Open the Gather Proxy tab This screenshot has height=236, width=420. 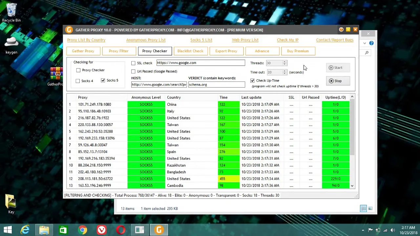83,51
